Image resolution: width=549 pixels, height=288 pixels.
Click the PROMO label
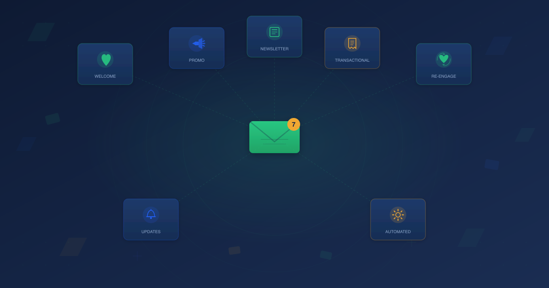(x=197, y=60)
